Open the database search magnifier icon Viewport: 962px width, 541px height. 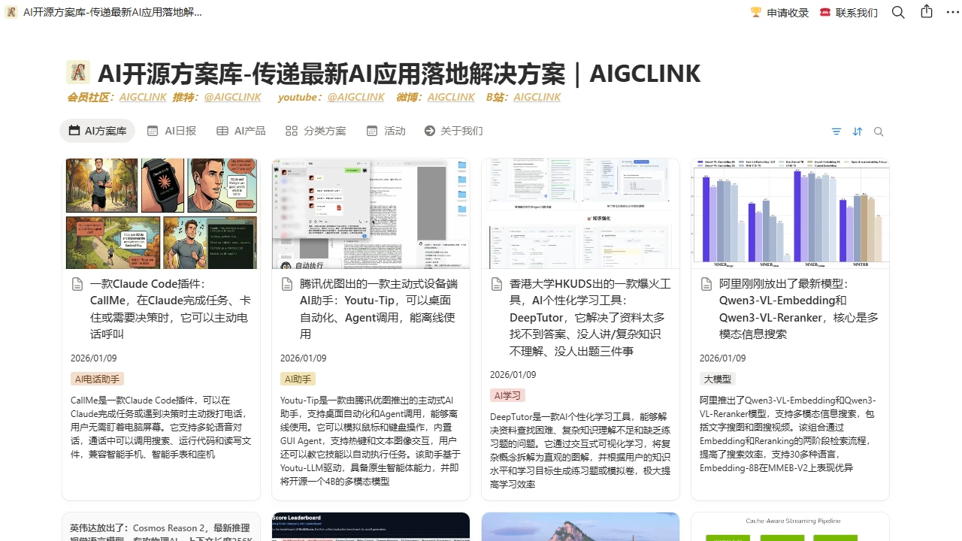(878, 131)
